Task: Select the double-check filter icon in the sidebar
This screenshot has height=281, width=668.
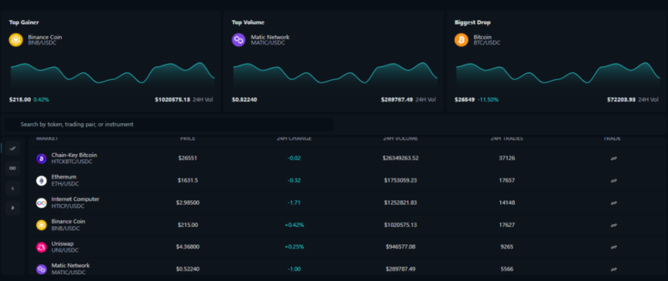Action: [13, 148]
